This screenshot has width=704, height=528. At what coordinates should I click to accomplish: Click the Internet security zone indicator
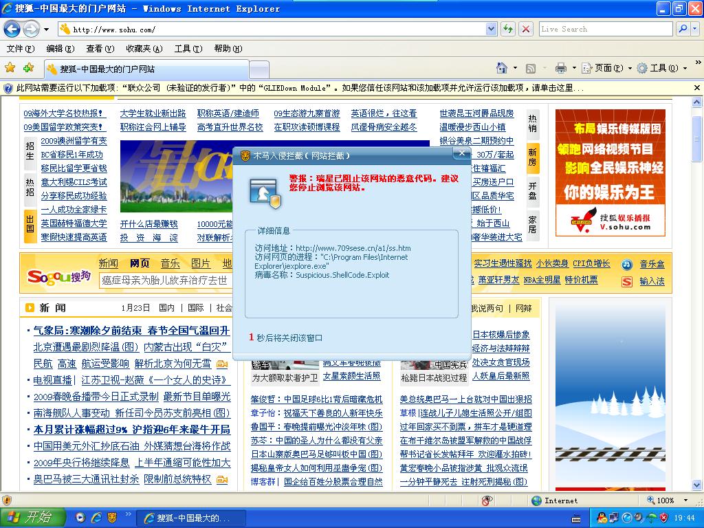pos(555,500)
